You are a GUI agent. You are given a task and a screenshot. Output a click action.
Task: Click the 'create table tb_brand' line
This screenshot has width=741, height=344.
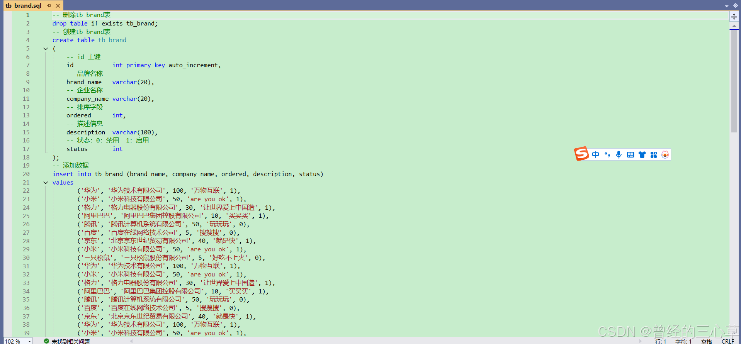(89, 40)
